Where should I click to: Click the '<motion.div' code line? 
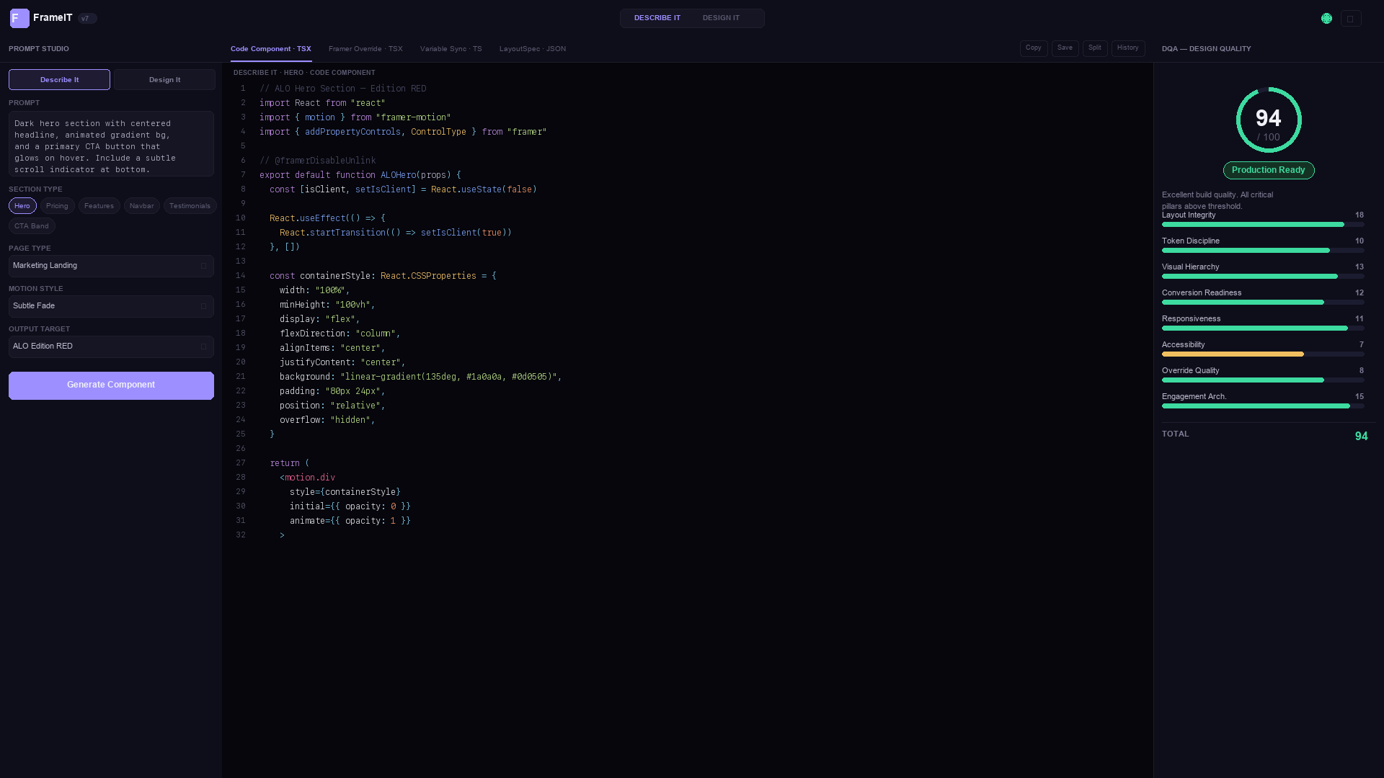[307, 478]
